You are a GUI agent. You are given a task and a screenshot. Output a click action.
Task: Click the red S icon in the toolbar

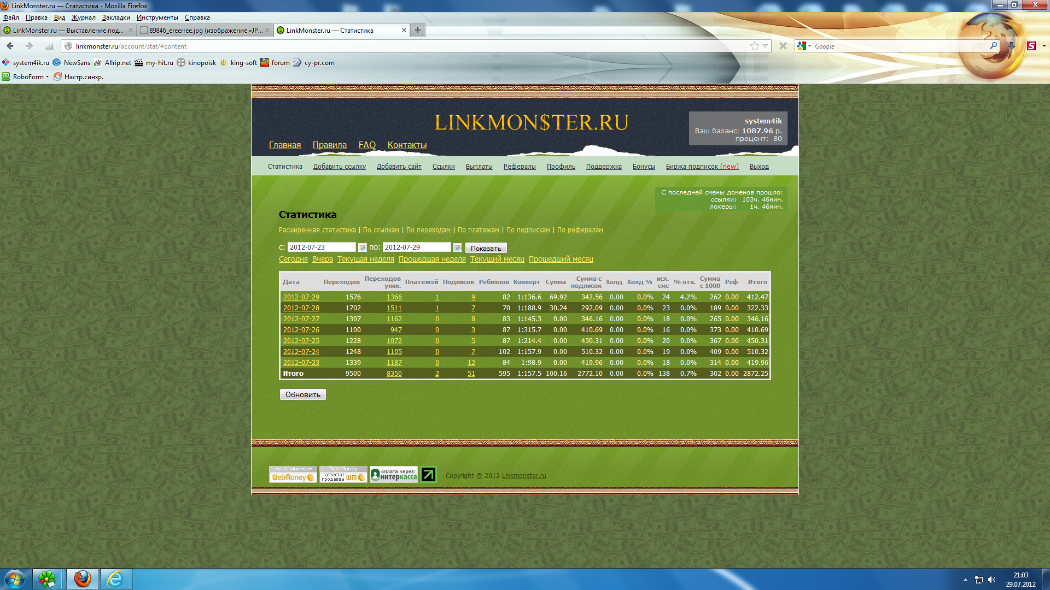1031,46
